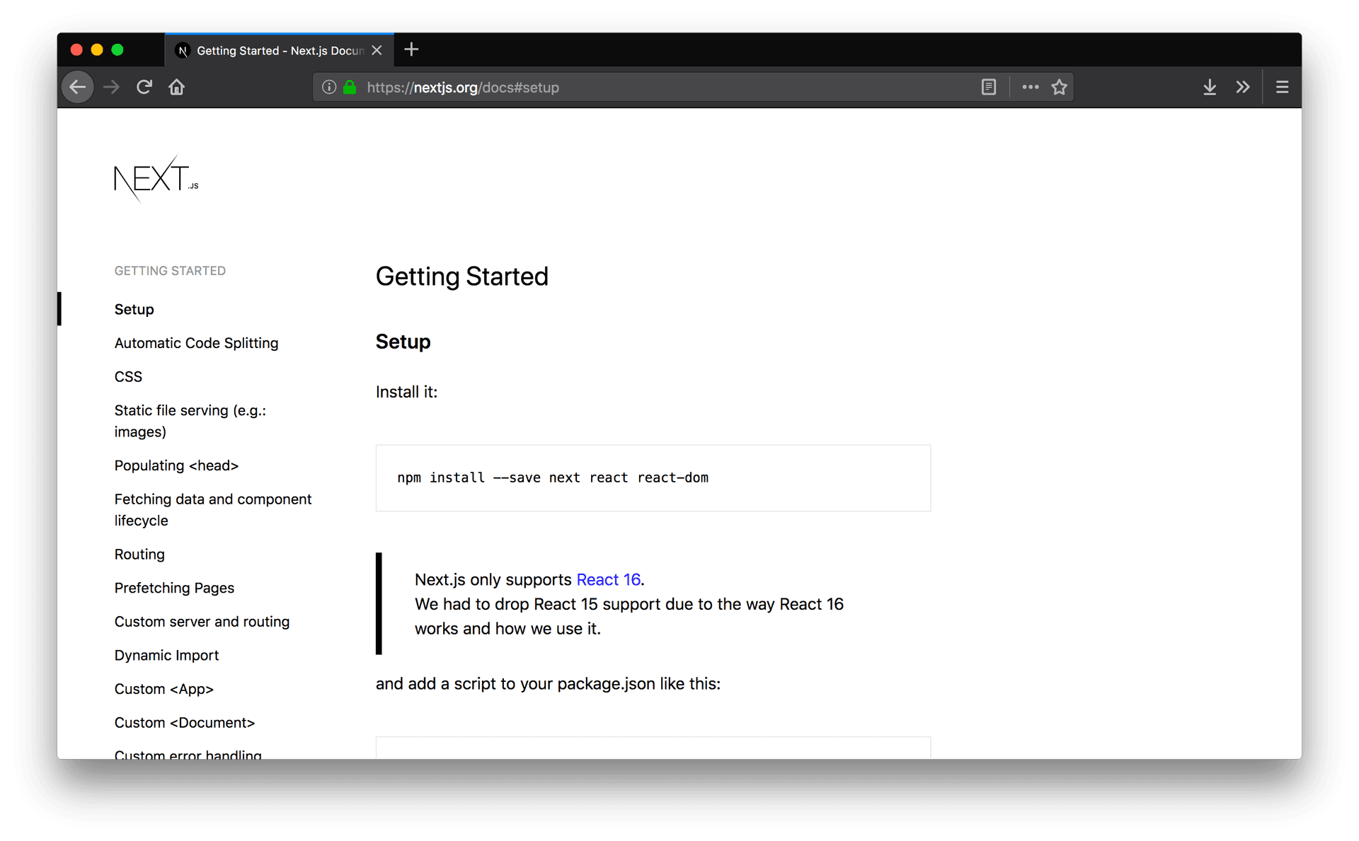Toggle Reader View for the article
The width and height of the screenshot is (1359, 841).
coord(988,86)
